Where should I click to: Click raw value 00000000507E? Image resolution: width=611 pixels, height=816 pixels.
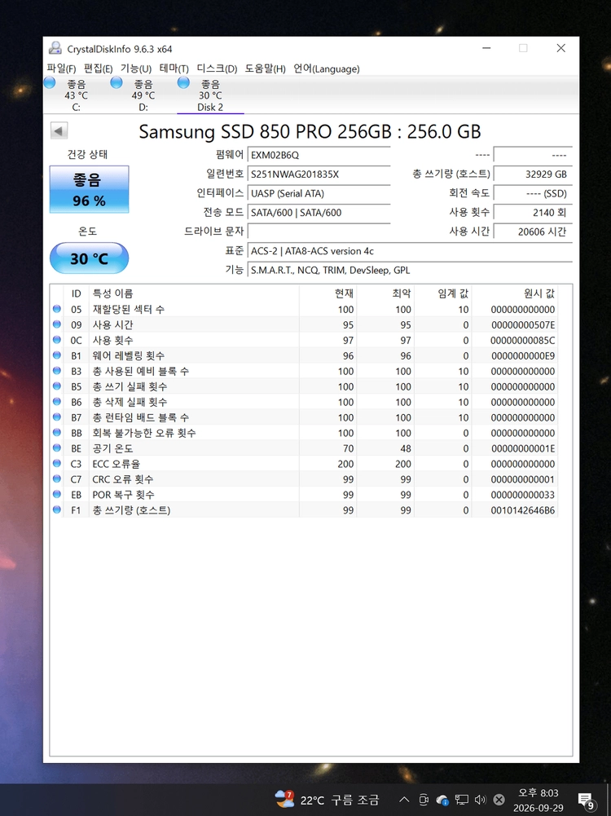522,324
